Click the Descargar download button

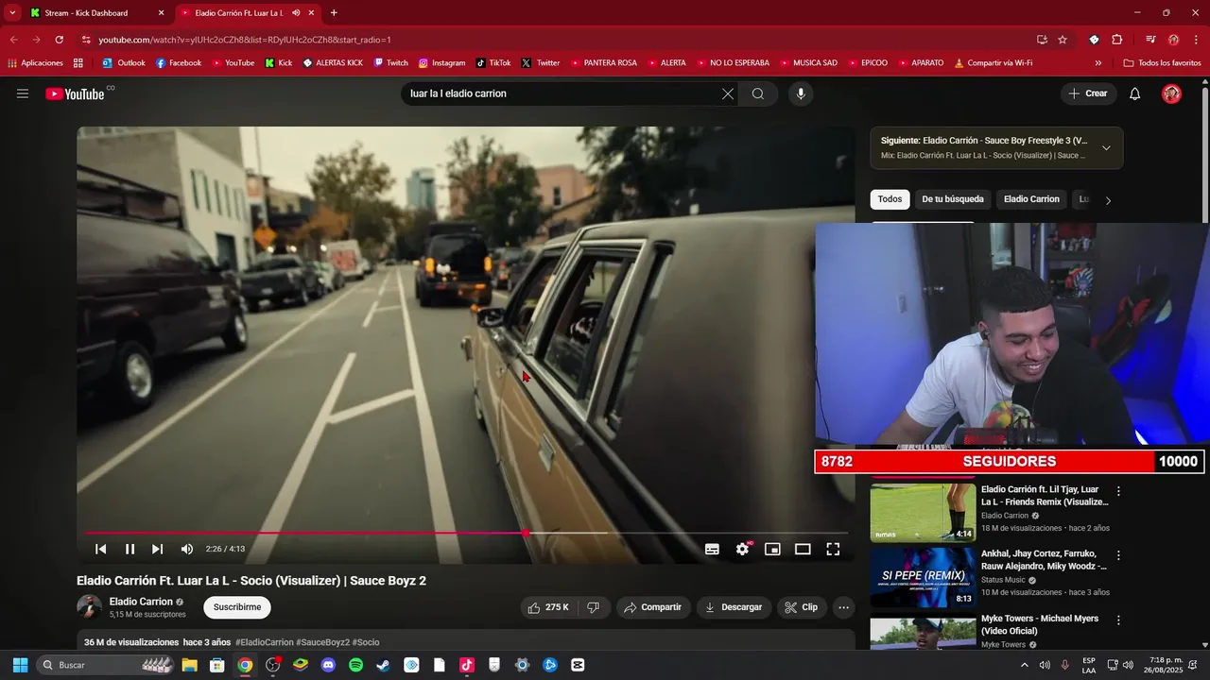(x=735, y=607)
